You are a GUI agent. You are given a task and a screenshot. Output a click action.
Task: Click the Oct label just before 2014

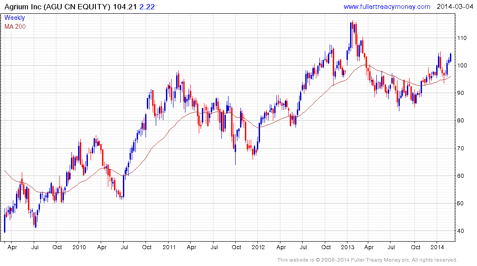416,247
